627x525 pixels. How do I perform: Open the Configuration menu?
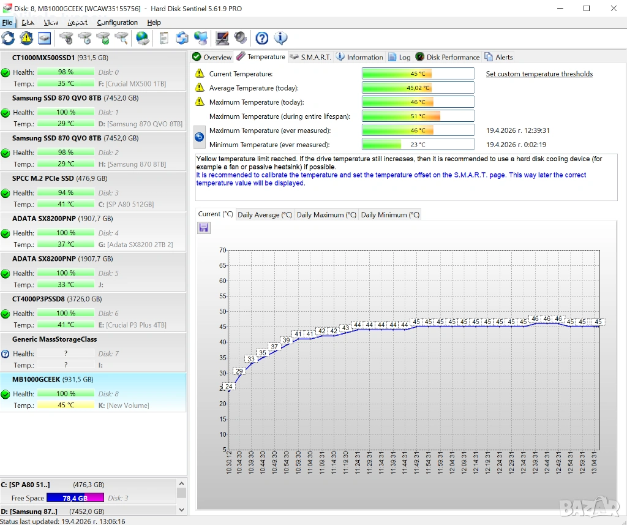pyautogui.click(x=117, y=23)
